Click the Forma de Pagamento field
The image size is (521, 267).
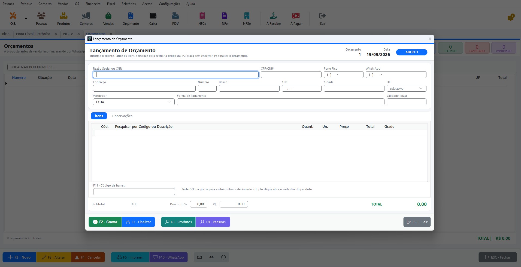[280, 102]
